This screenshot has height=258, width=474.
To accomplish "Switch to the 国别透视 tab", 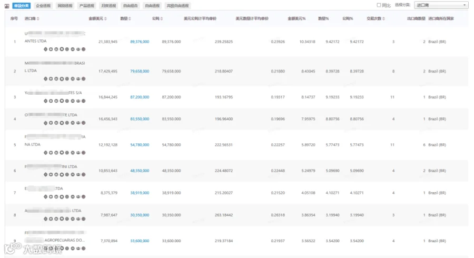I will 65,6.
